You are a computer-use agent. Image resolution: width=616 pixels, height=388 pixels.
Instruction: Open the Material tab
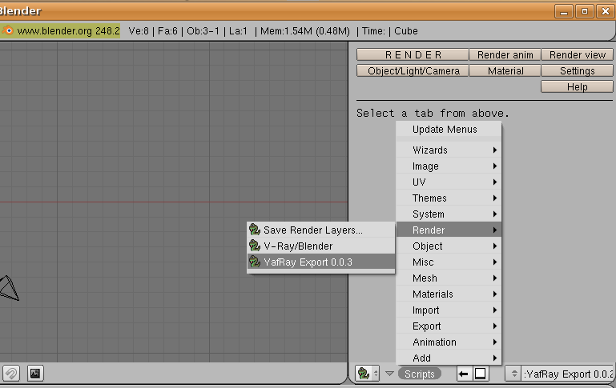tap(505, 71)
